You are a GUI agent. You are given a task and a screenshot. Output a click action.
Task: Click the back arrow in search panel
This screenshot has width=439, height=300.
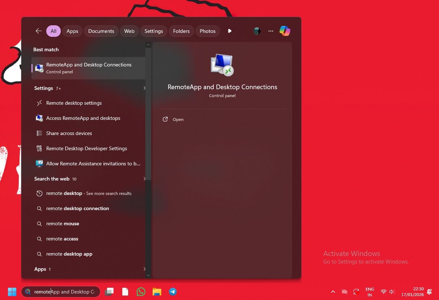tap(39, 31)
